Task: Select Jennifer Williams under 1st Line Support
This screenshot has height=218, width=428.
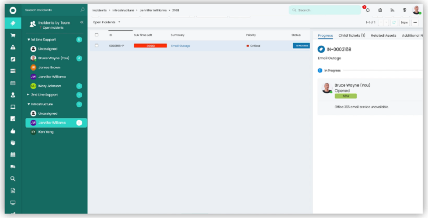Action: [x=52, y=77]
